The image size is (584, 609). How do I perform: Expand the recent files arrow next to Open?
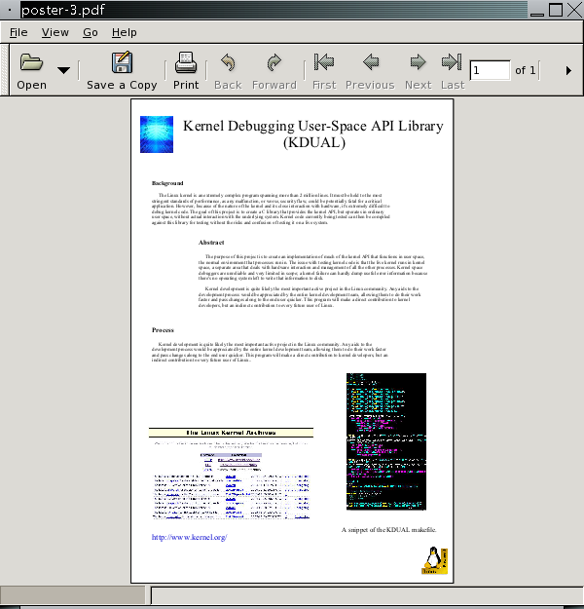coord(63,70)
